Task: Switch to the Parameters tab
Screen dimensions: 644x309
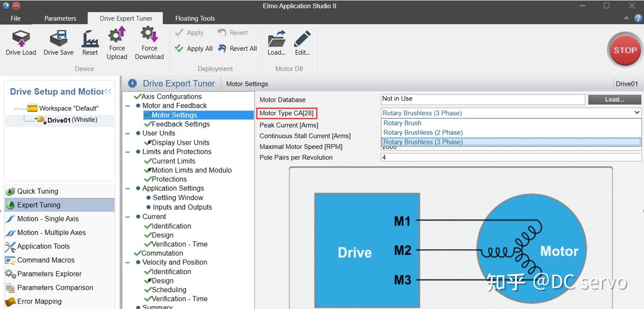Action: click(x=60, y=19)
